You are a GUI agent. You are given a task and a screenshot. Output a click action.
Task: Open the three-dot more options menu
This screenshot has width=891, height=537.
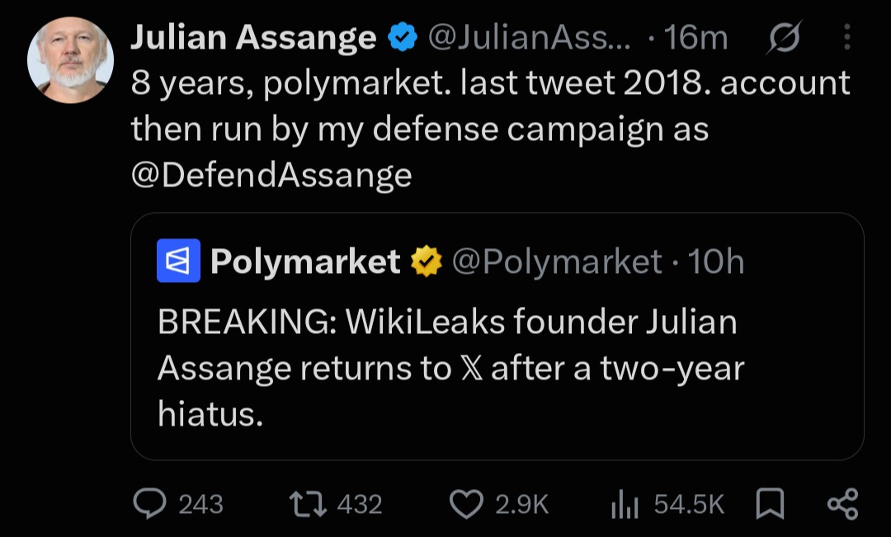[846, 37]
